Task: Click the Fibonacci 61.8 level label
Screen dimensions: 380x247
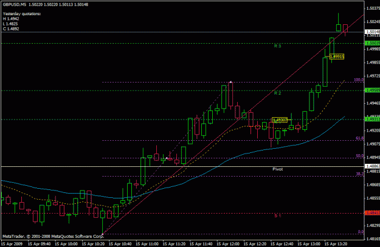Action: pyautogui.click(x=360, y=138)
